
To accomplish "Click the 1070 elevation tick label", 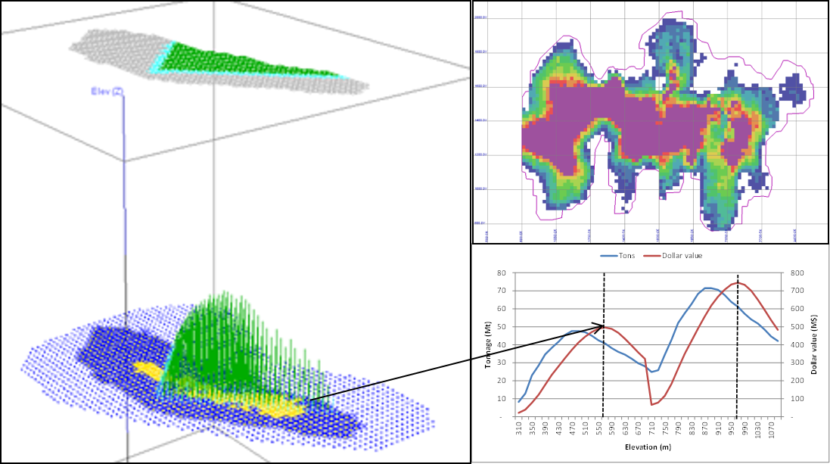I will [771, 430].
